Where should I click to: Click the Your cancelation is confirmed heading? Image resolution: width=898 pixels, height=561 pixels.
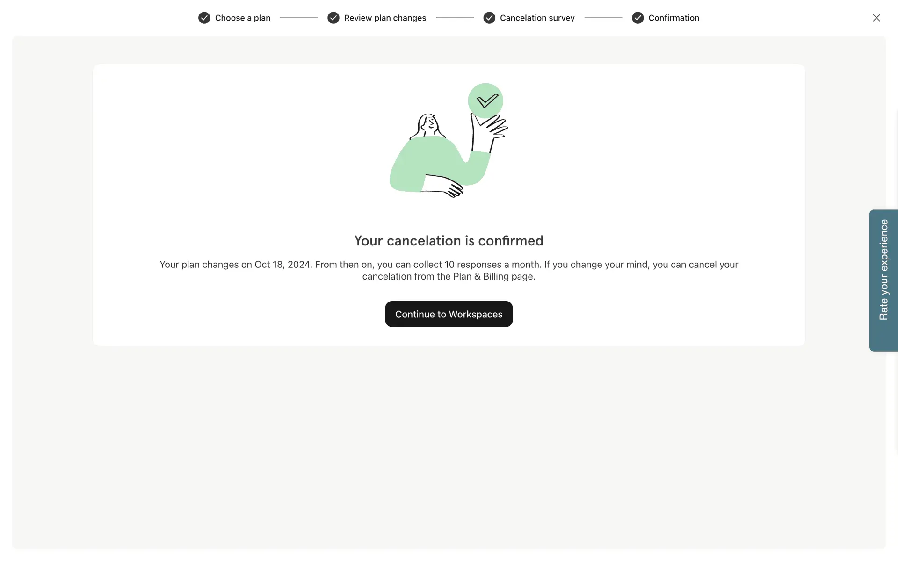[449, 241]
